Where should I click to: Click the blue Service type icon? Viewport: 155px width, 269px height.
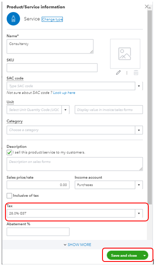(13, 19)
